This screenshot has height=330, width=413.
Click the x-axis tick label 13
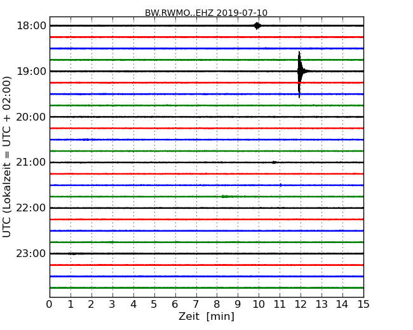[322, 305]
